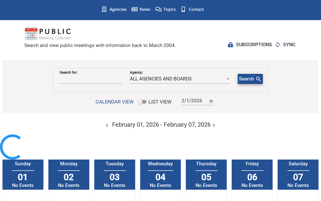Select the Wednesday 04 day header
This screenshot has height=201, width=321.
pos(160,175)
